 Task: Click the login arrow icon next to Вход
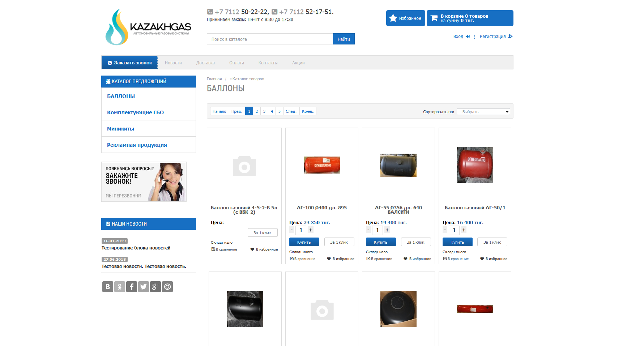pos(468,37)
